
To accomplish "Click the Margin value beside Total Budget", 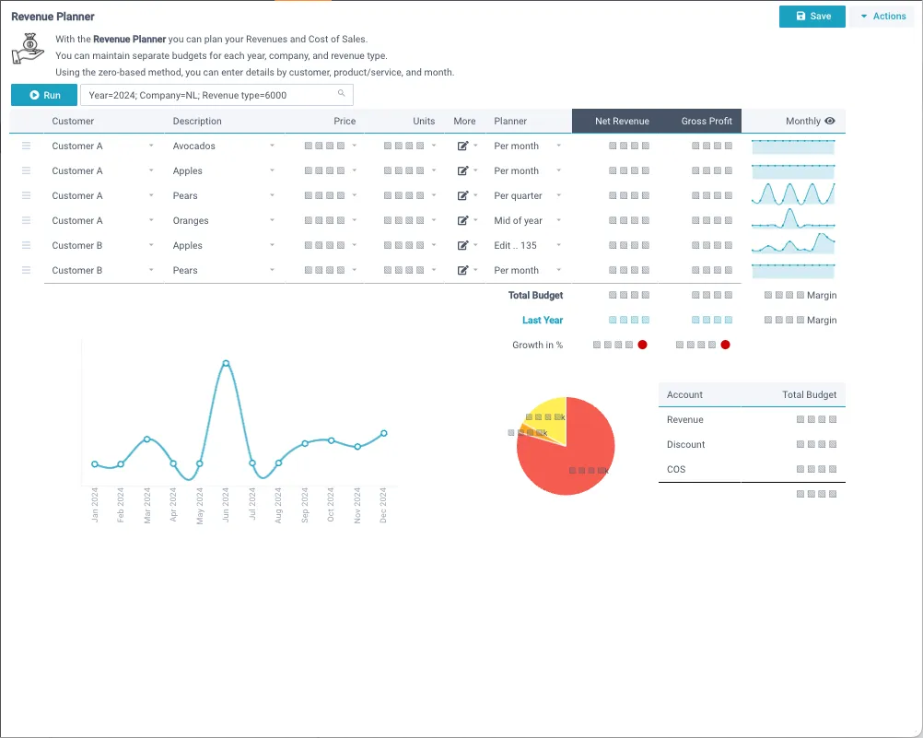I will click(800, 295).
